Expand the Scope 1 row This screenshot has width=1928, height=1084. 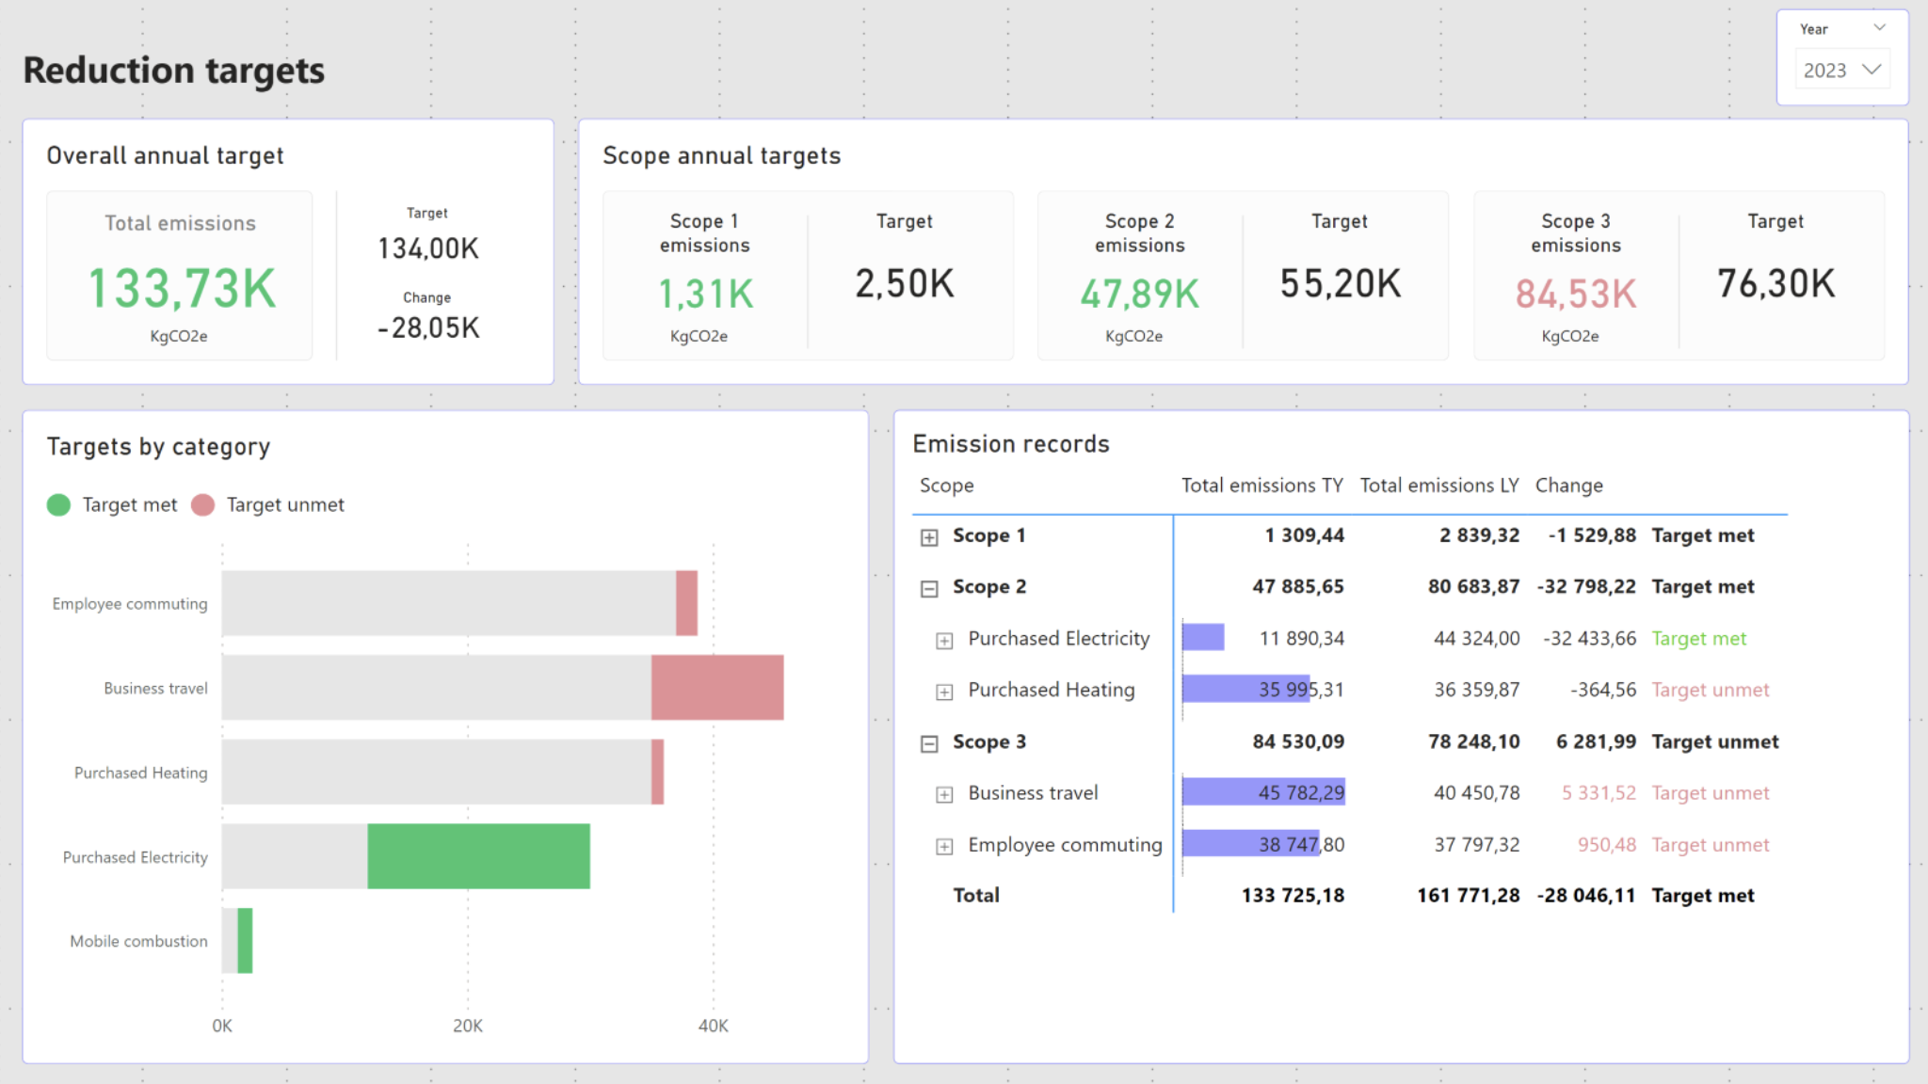(929, 537)
